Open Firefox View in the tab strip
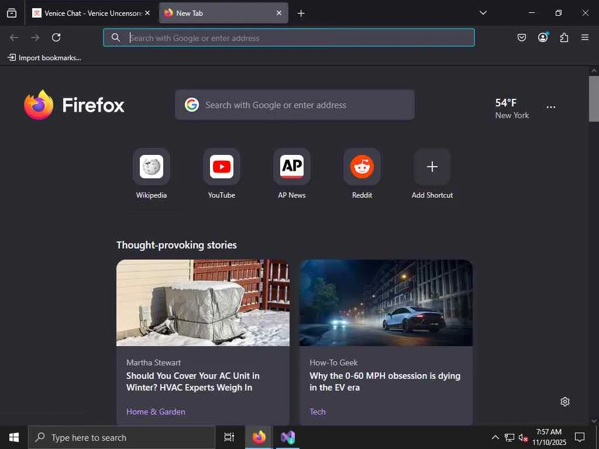 [x=12, y=13]
